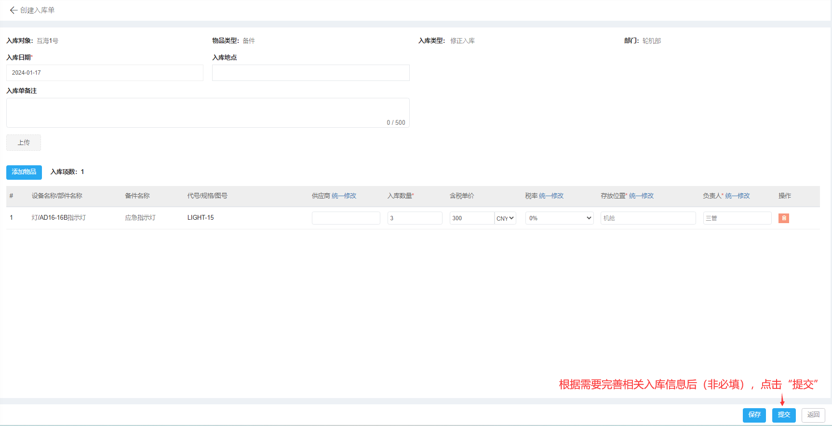Click the LIGHT-15 cell
832x426 pixels.
[201, 218]
